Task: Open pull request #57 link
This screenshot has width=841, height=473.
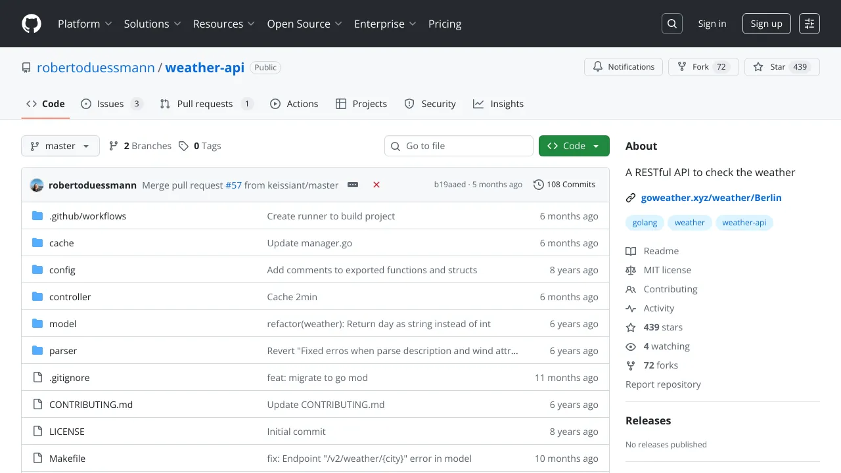Action: [234, 185]
